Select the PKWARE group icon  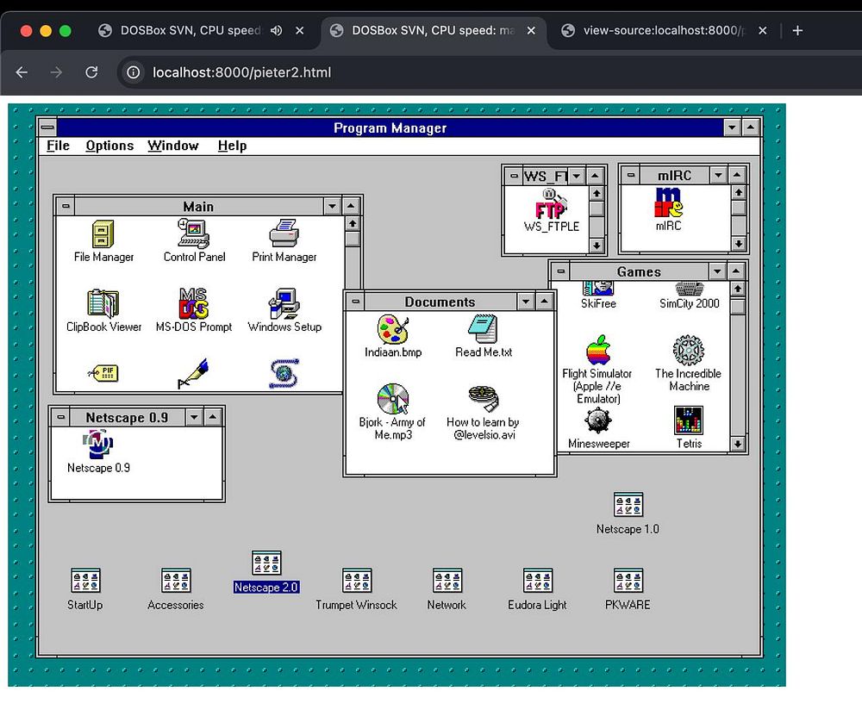click(x=628, y=581)
